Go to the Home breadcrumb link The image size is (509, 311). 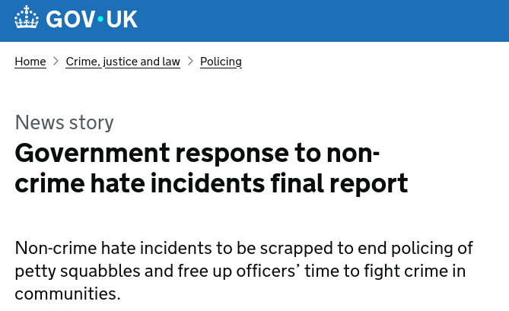[x=30, y=62]
